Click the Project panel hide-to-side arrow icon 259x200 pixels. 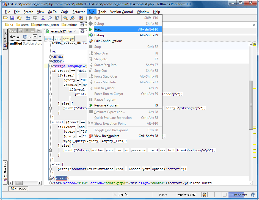(39, 31)
